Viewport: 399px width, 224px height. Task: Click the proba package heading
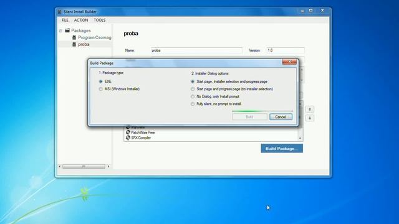click(x=131, y=33)
